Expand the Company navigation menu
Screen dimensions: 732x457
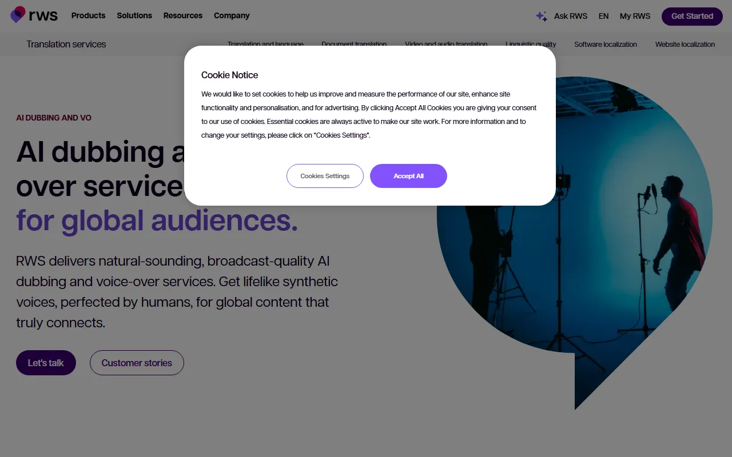point(232,16)
